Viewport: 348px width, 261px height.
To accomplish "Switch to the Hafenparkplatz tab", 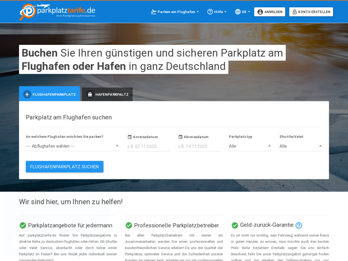I will point(107,94).
